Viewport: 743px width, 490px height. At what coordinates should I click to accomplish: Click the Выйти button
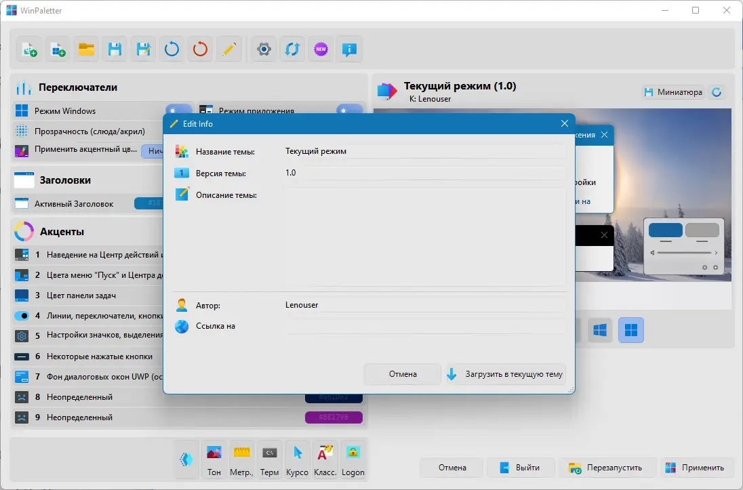point(520,468)
